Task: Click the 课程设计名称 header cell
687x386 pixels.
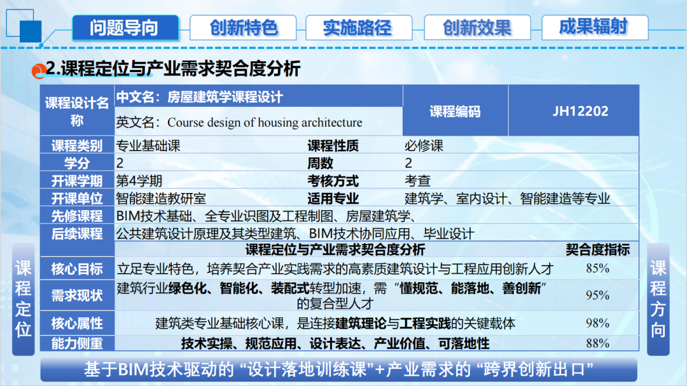Action: [77, 111]
